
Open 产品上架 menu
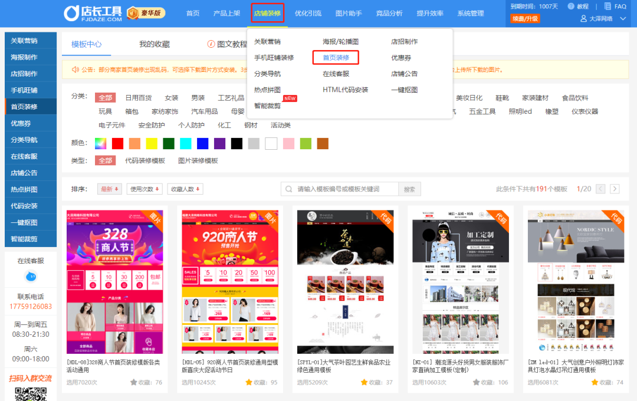pyautogui.click(x=226, y=14)
